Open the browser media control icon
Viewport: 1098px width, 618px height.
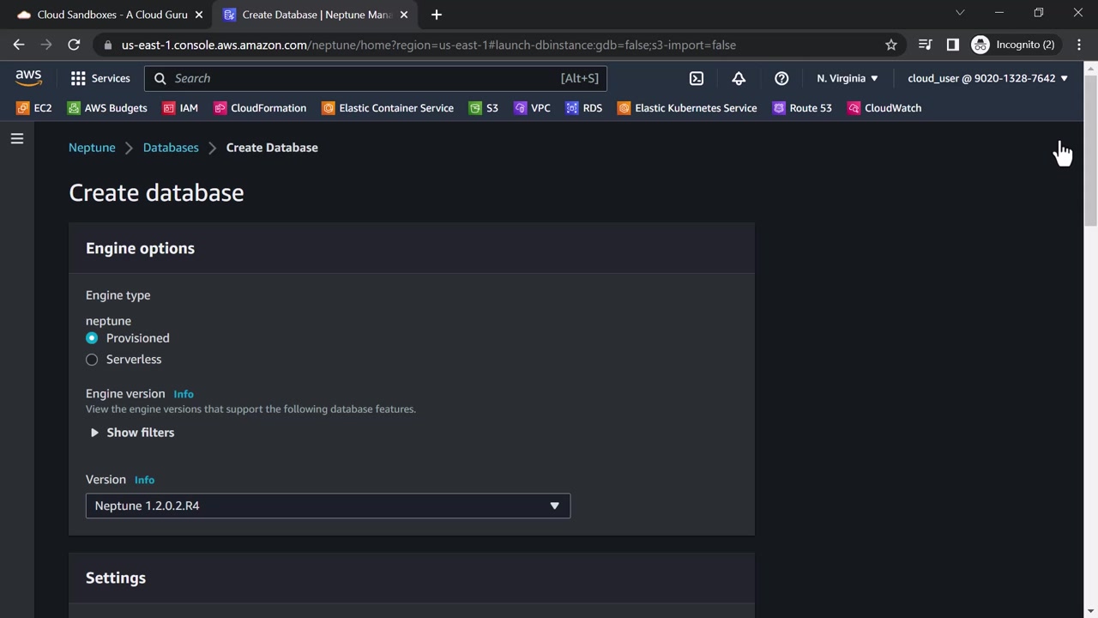point(925,45)
